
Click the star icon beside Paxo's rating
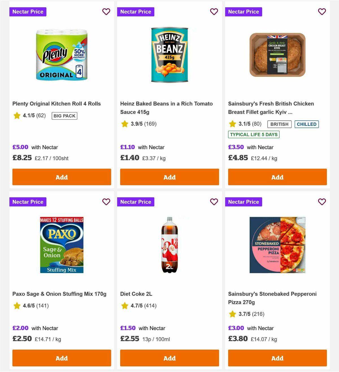point(17,306)
